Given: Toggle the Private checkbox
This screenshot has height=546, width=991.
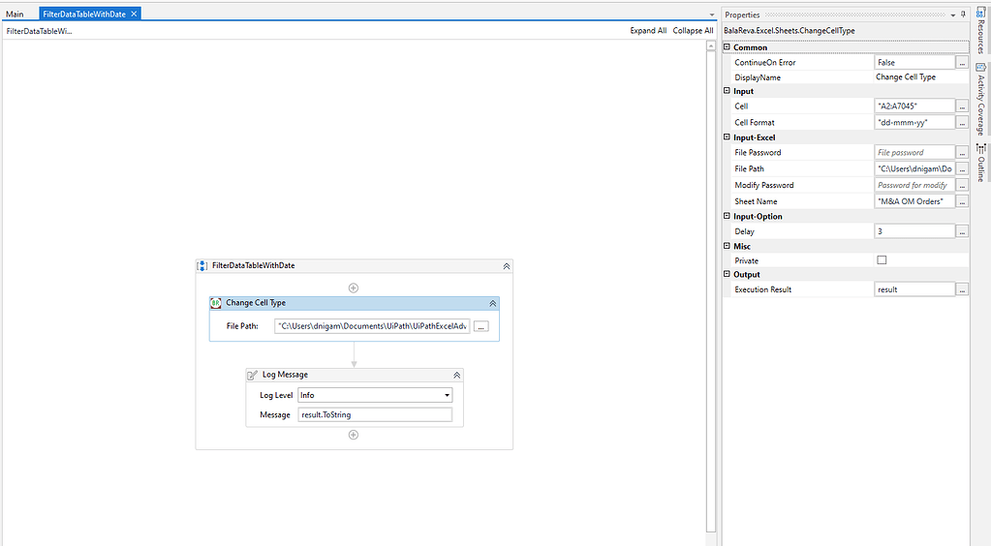Looking at the screenshot, I should click(882, 260).
